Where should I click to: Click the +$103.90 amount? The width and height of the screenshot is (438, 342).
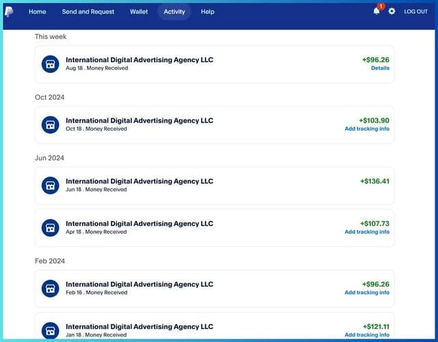coord(374,120)
